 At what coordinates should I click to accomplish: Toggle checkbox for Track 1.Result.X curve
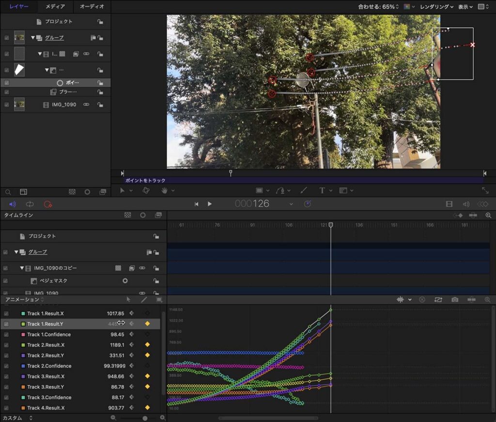[x=6, y=314]
